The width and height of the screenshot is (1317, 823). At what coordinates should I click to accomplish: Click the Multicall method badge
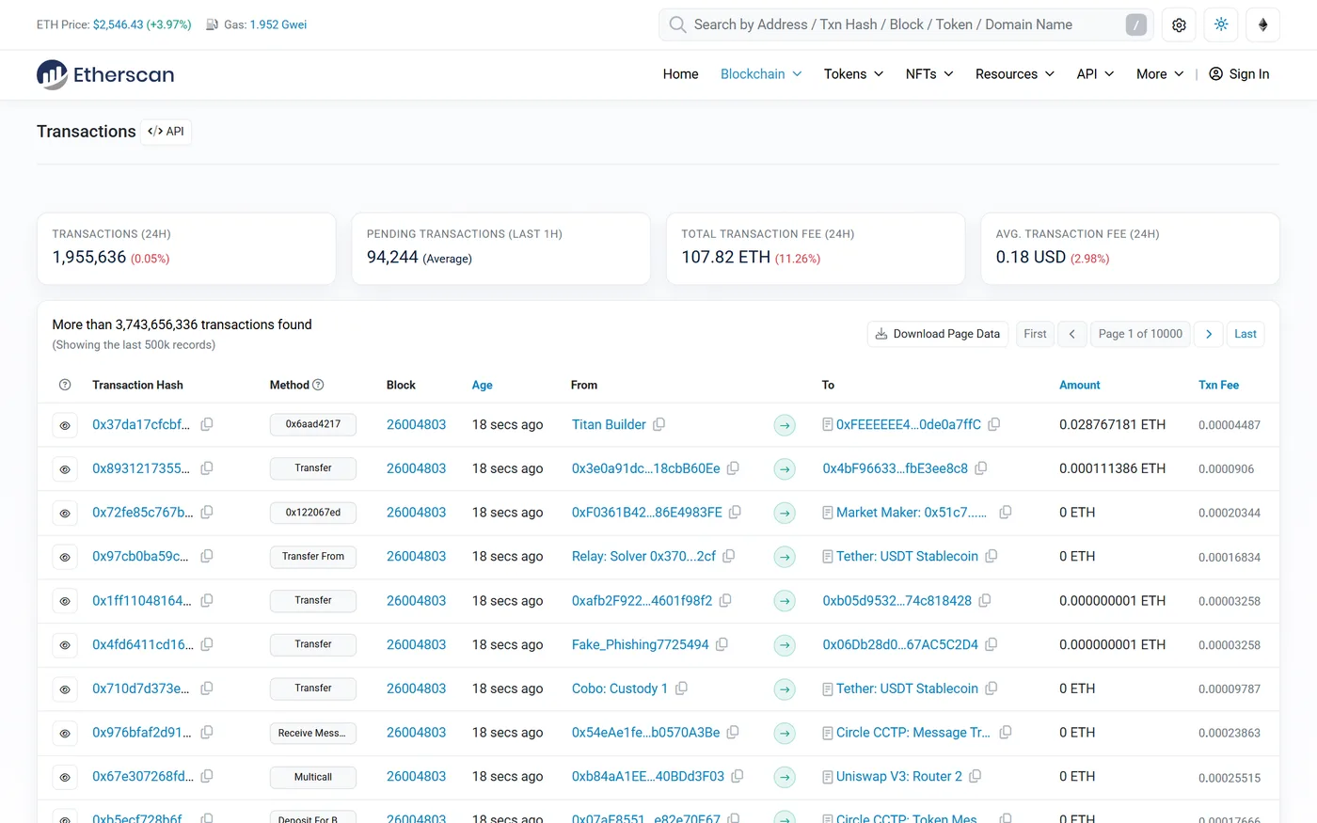coord(313,777)
